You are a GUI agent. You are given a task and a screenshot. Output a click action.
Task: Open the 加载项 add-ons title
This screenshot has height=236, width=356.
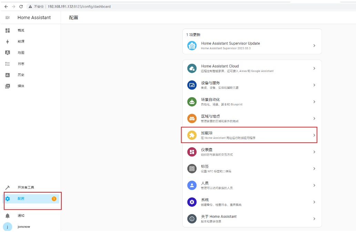pyautogui.click(x=207, y=133)
